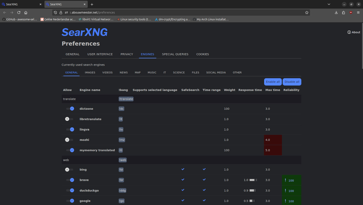Click the uBlock Origin extension icon
Screen dimensions: 363x205
351,12
